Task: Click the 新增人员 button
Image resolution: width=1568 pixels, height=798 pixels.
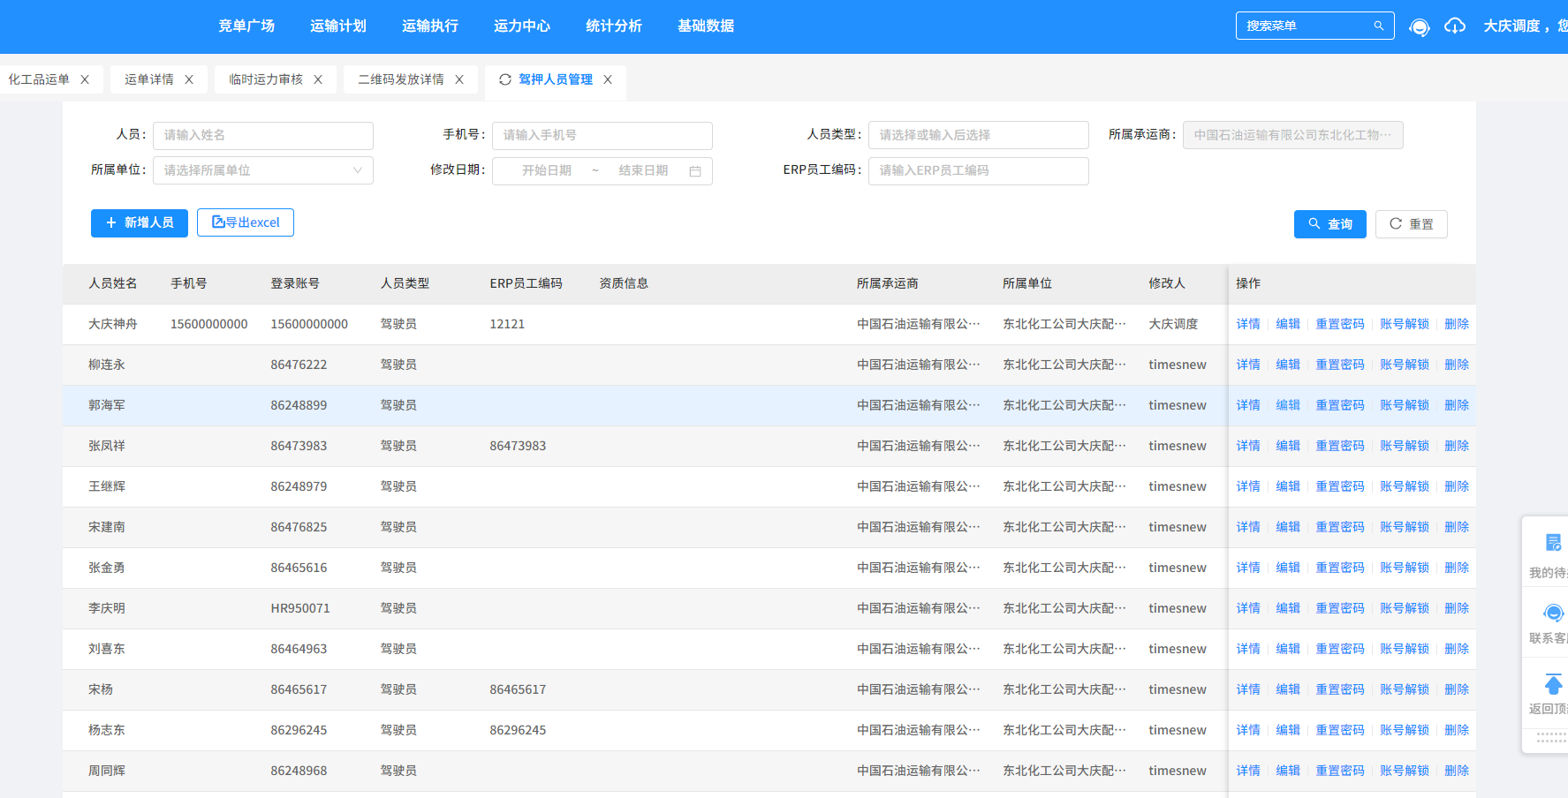Action: pyautogui.click(x=140, y=222)
